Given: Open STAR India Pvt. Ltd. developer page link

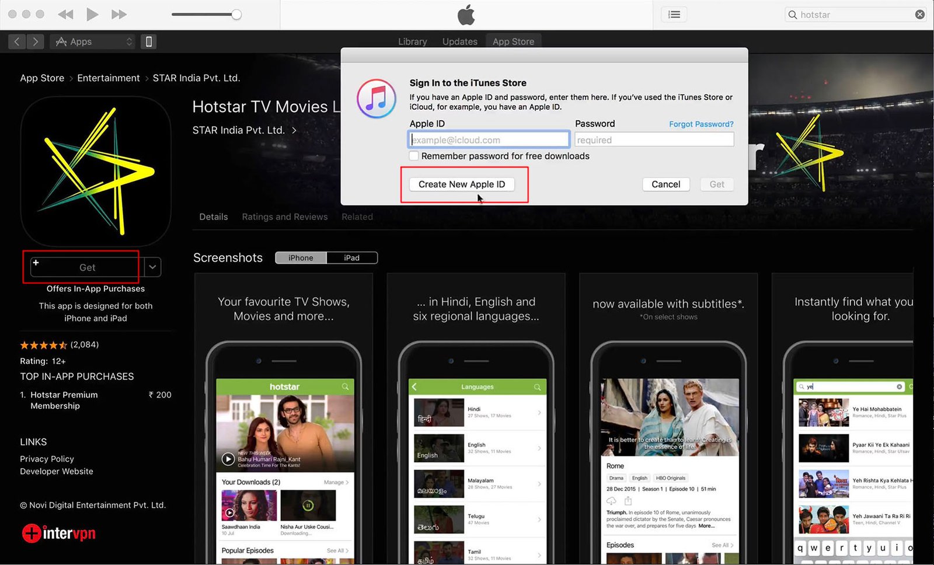Looking at the screenshot, I should (x=245, y=130).
